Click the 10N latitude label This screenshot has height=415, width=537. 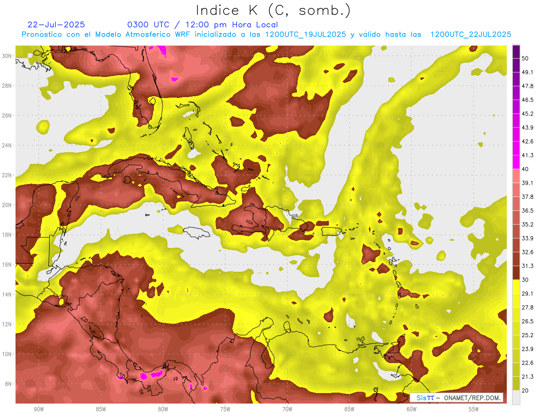coord(8,354)
